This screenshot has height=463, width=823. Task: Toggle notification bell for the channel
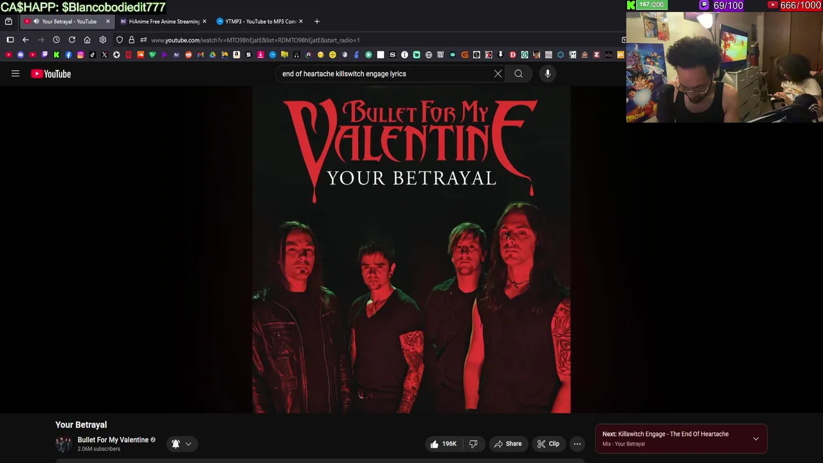(x=176, y=444)
